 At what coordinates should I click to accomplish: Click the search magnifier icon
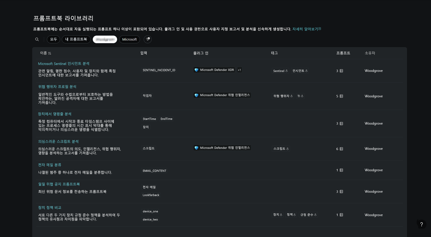click(x=37, y=39)
